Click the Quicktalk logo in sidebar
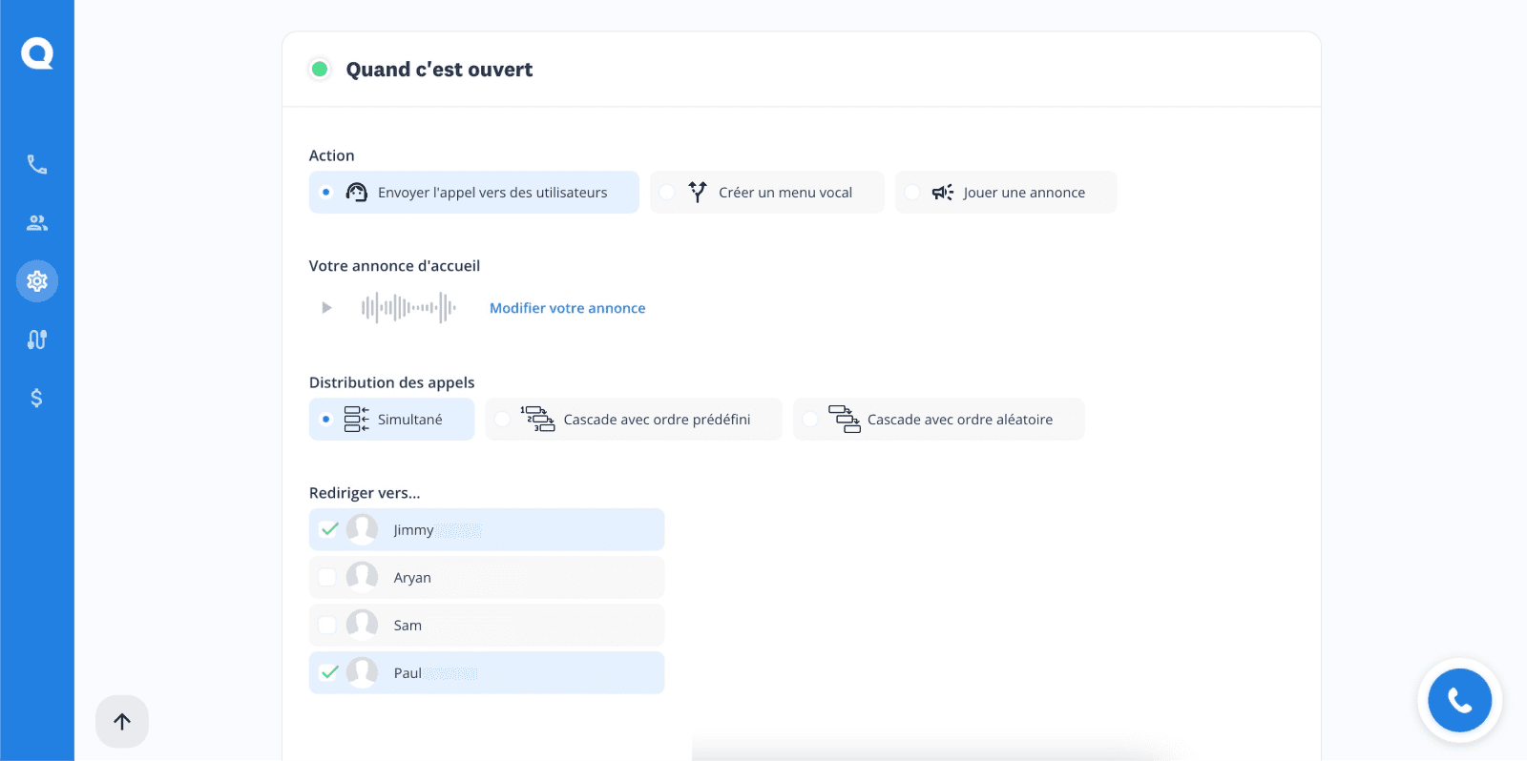Viewport: 1527px width, 761px height. [37, 53]
